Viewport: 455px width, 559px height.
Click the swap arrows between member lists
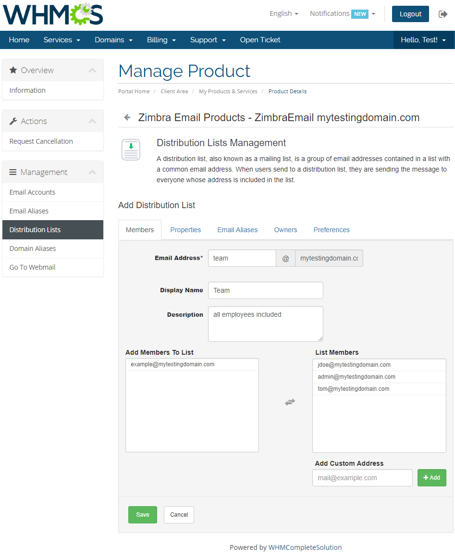coord(290,402)
